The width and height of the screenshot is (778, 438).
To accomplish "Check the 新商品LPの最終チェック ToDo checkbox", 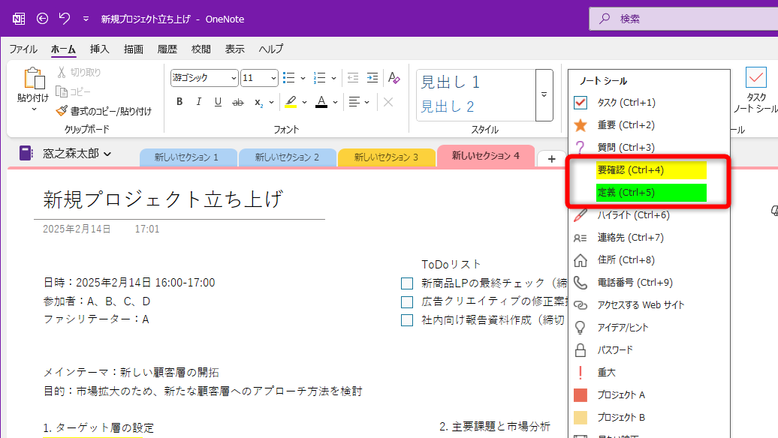I will click(x=406, y=283).
